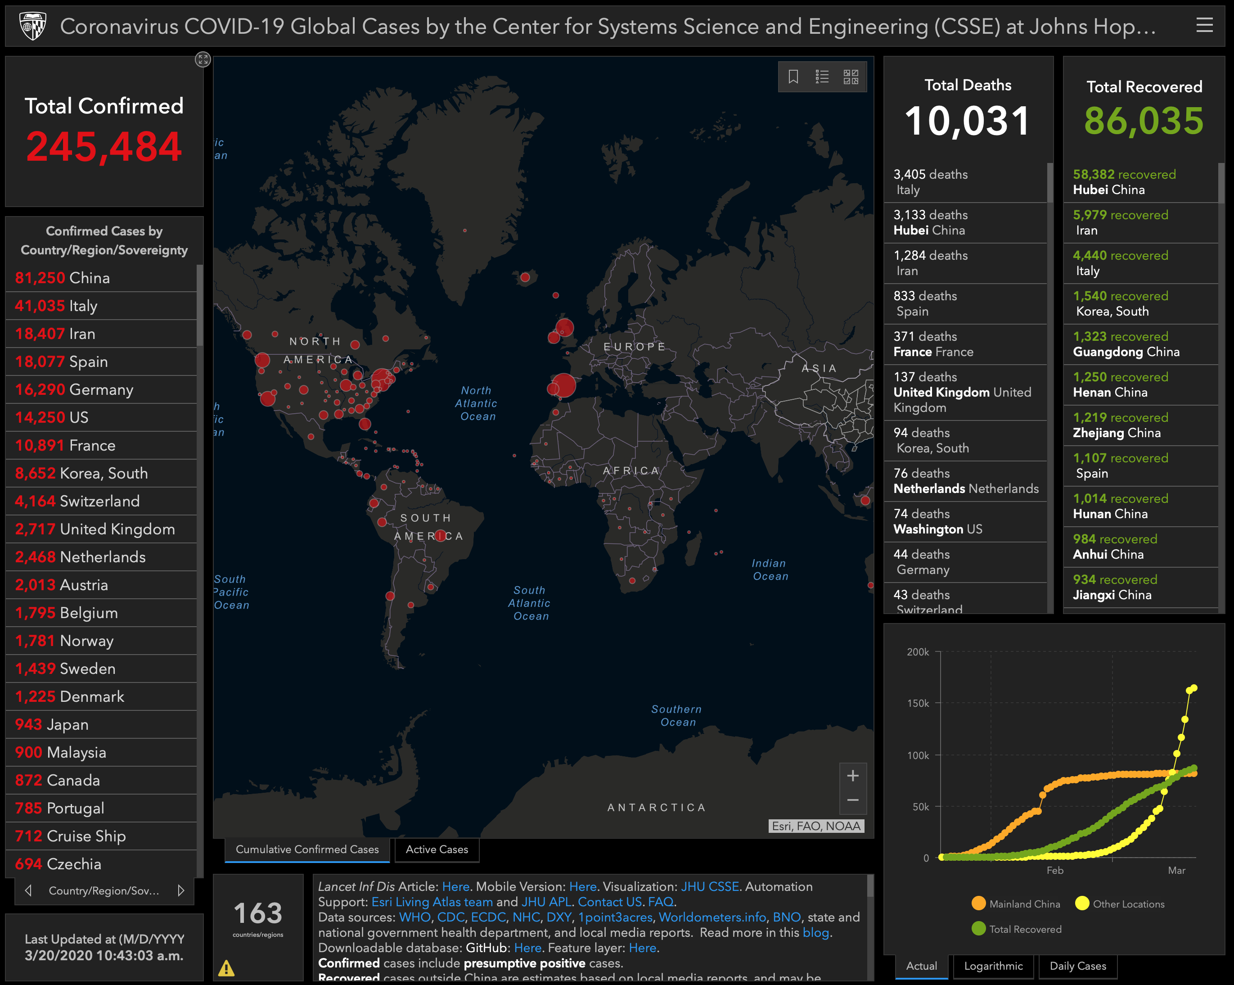The height and width of the screenshot is (985, 1234).
Task: Toggle Total Recovered legend series
Action: pos(1017,929)
